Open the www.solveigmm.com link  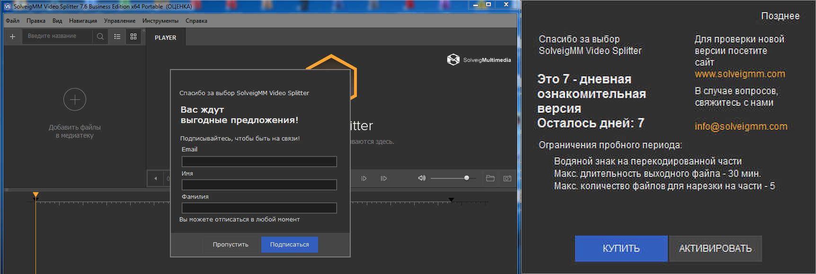739,74
